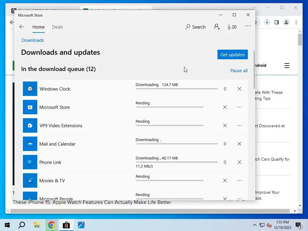The image size is (308, 231).
Task: Open more options for Movies & TV
Action: tap(239, 180)
